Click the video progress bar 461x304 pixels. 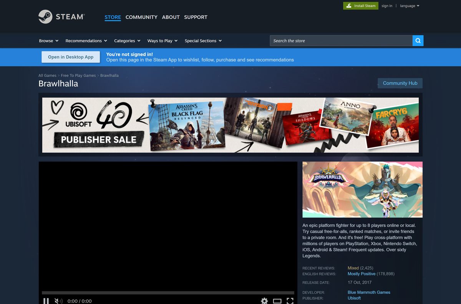tap(168, 293)
